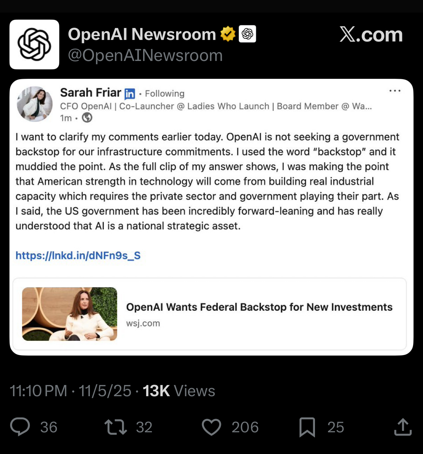Click the Following status label
Image resolution: width=423 pixels, height=454 pixels.
(x=164, y=94)
